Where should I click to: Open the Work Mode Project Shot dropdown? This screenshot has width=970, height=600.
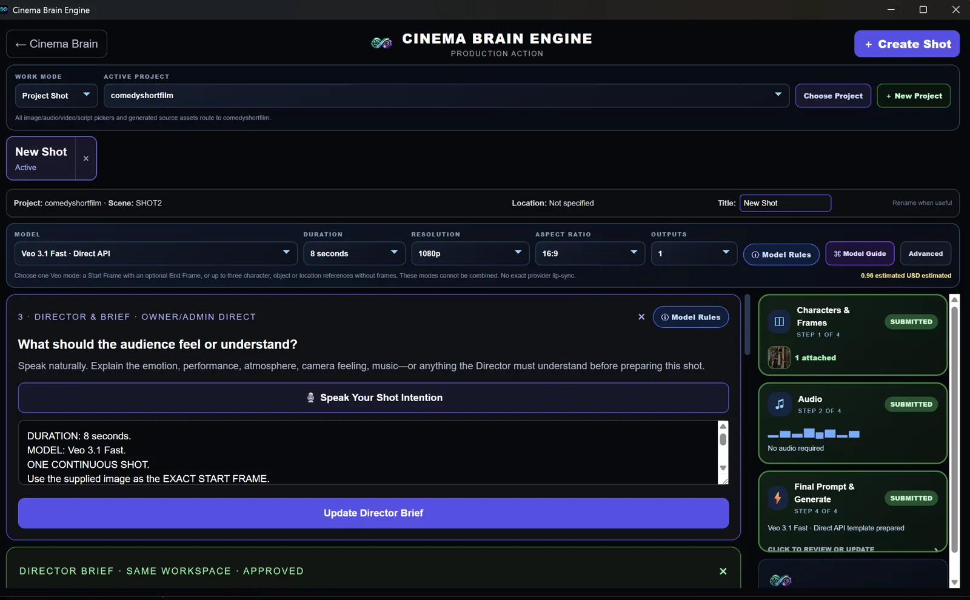point(56,96)
